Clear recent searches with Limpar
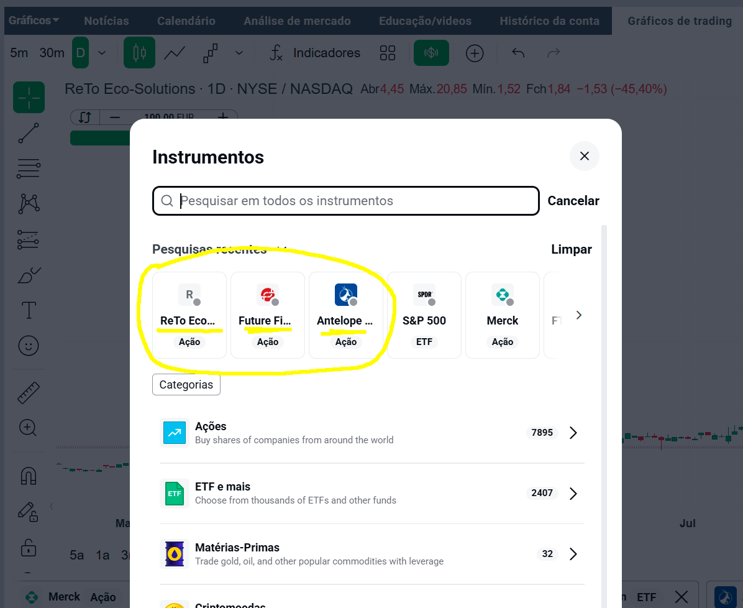 (x=572, y=249)
